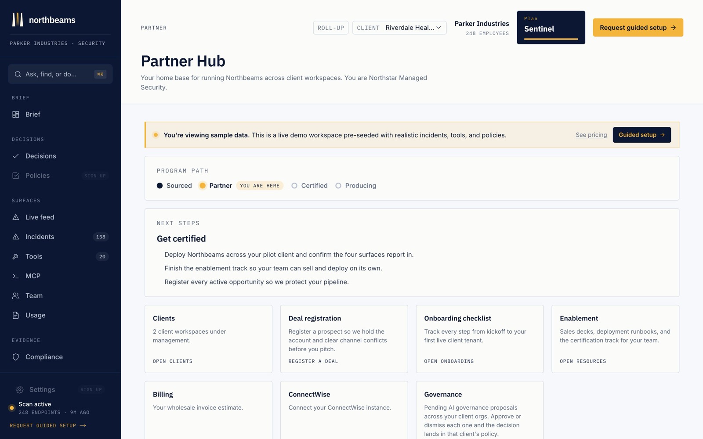Click the arrow on Request guided setup button

[673, 28]
